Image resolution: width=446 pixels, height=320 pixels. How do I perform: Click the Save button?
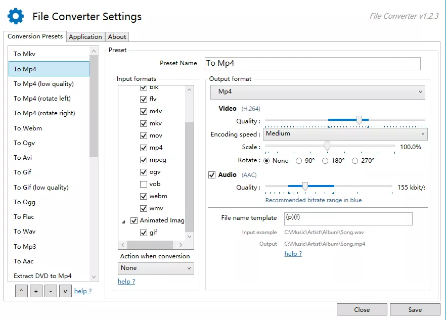pyautogui.click(x=415, y=309)
